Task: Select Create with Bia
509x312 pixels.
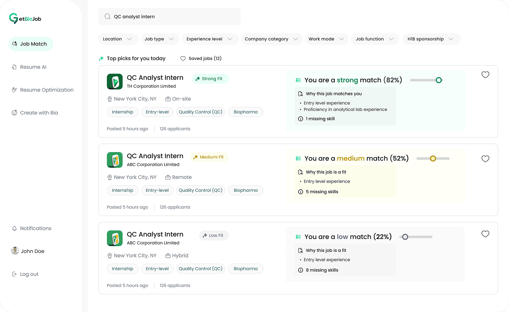Action: pos(35,113)
